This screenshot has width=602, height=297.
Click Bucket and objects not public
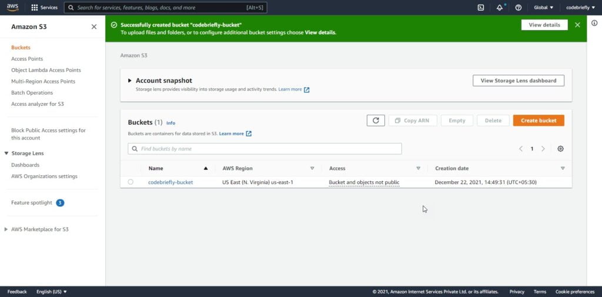(x=364, y=182)
